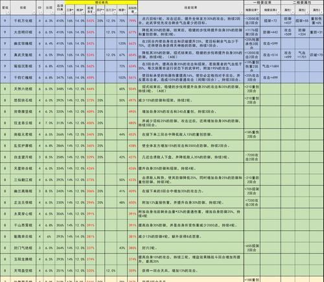324x282 pixels.
Task: Select the 一精要效果 merged header cell
Action: click(262, 3)
